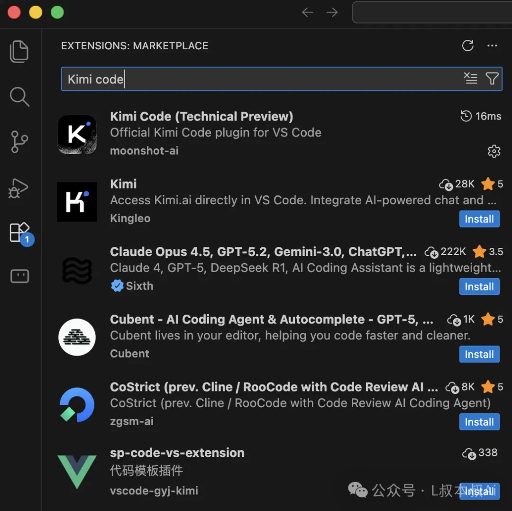Click 'Cubent lives in your editor' description
Image resolution: width=512 pixels, height=511 pixels.
(x=290, y=335)
